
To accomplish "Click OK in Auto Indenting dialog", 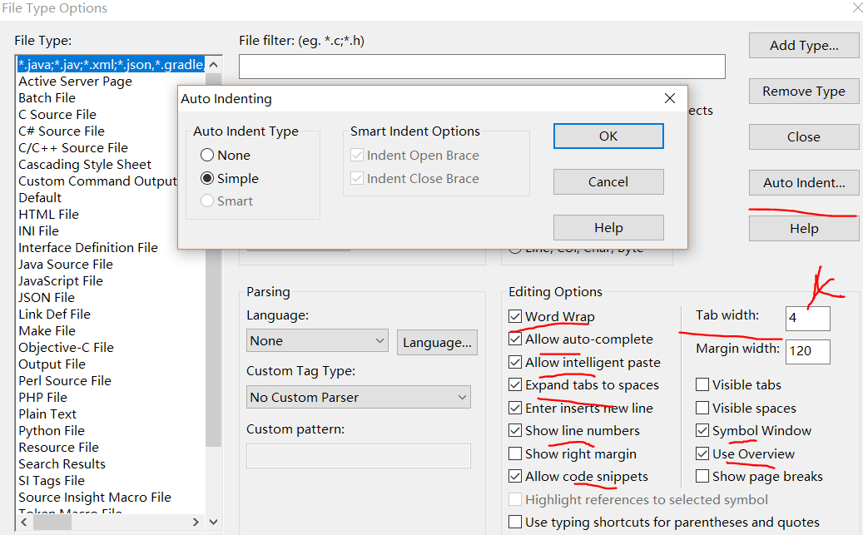I will click(x=608, y=136).
